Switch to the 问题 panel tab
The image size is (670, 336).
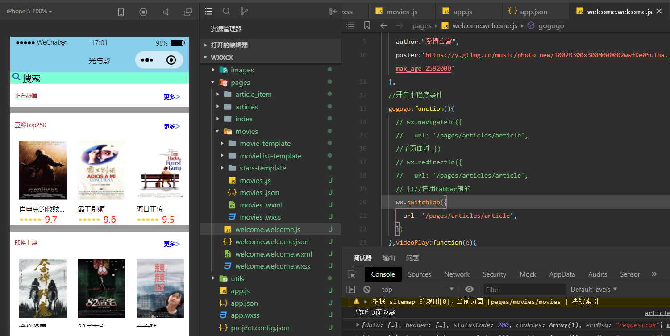pos(412,258)
